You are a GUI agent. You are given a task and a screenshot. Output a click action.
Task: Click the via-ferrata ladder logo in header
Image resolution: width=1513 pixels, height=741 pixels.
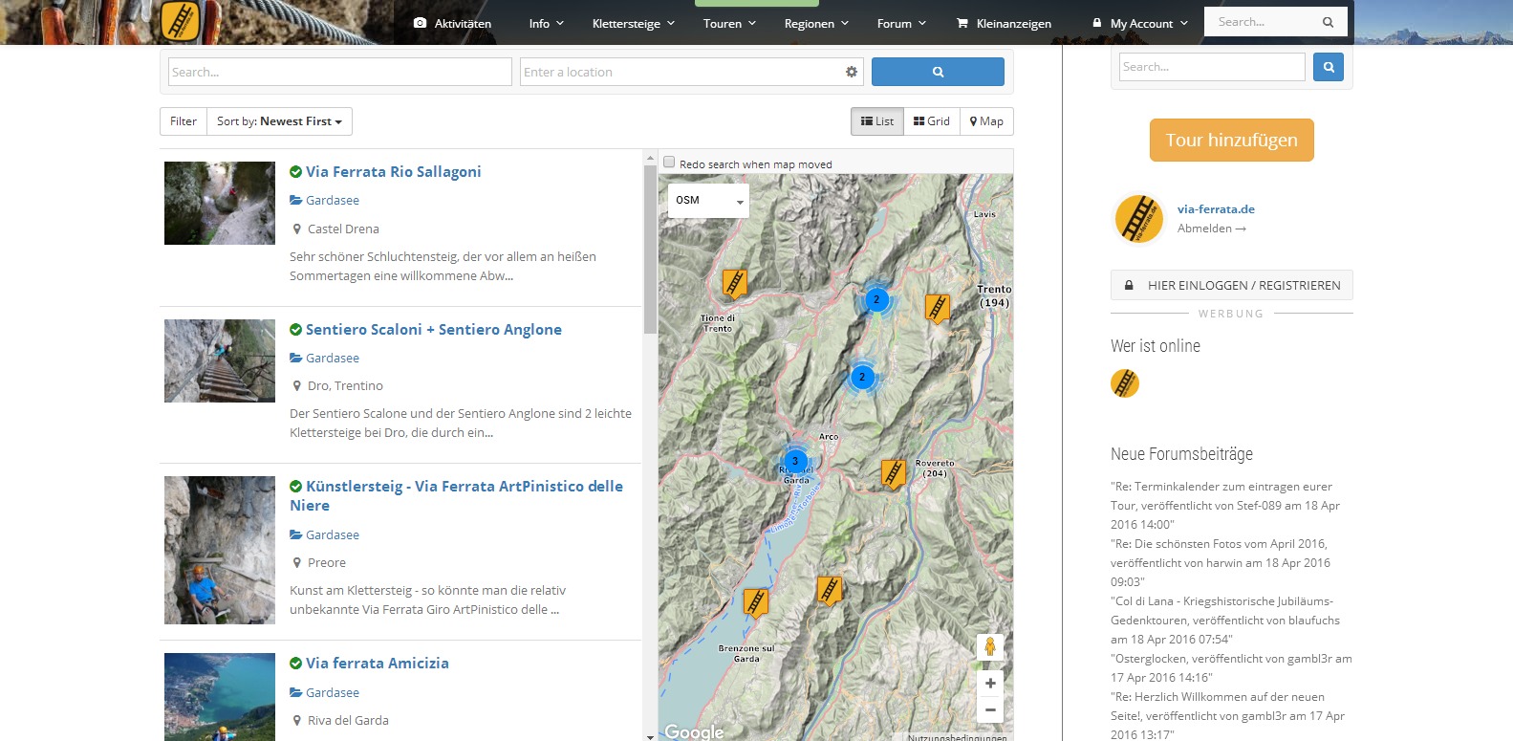180,21
